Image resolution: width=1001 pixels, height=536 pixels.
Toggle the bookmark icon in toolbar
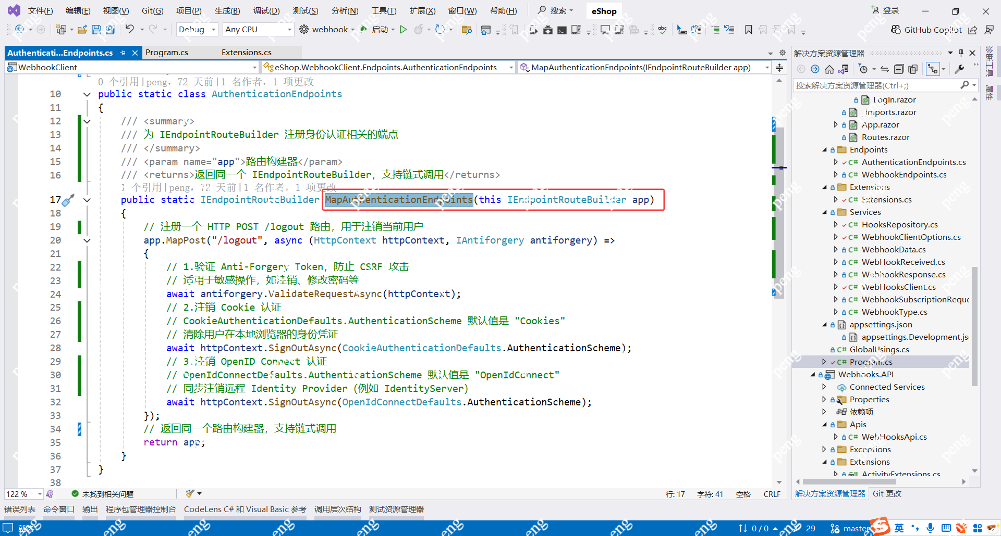tap(749, 30)
